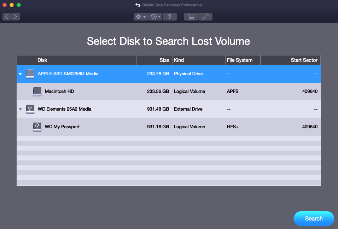Select the WD Elements 25A2 USB drive icon
The image size is (338, 229).
coord(30,109)
